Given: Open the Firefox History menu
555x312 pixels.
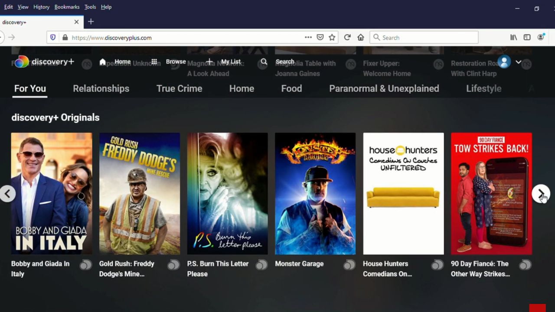Looking at the screenshot, I should (x=41, y=7).
